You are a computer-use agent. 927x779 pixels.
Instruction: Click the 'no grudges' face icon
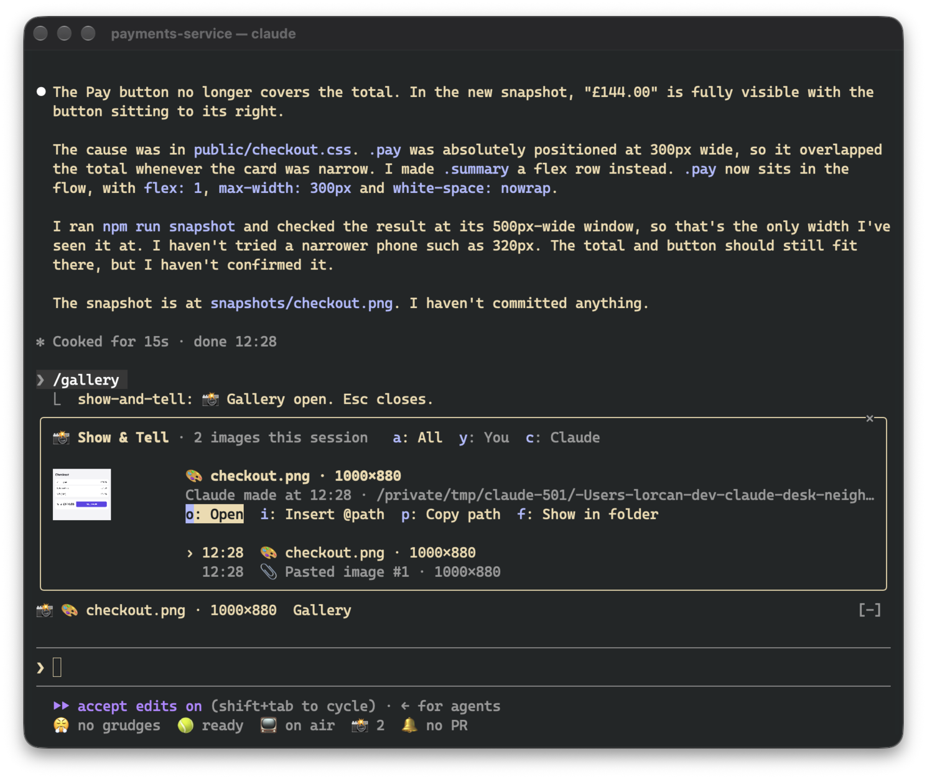(x=61, y=725)
